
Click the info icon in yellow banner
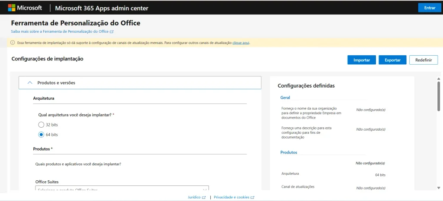pyautogui.click(x=13, y=43)
